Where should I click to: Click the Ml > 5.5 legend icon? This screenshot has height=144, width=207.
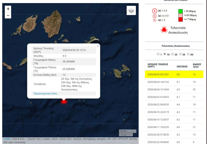point(155,11)
